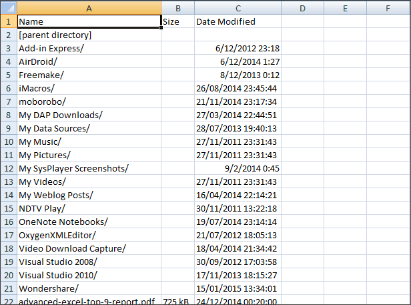This screenshot has width=411, height=305.
Task: Click the Size header cell
Action: [x=177, y=21]
